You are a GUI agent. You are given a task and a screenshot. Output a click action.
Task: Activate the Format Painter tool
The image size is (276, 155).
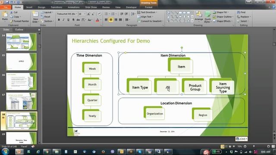pos(19,21)
